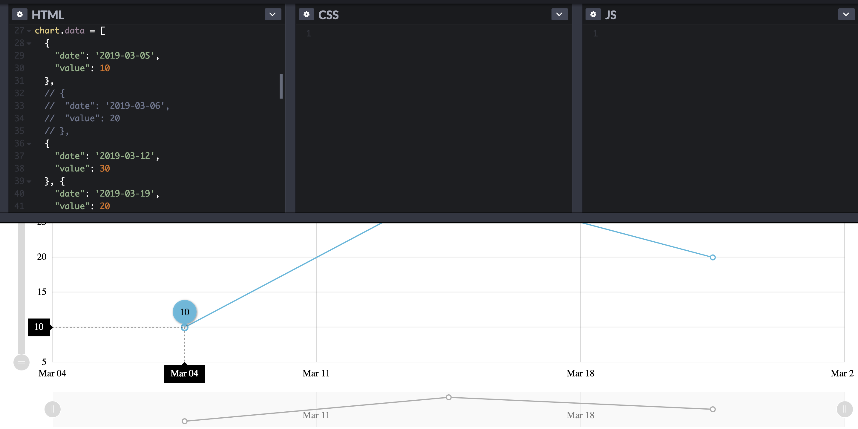
Task: Click the CSS editor line 1 area
Action: 433,33
